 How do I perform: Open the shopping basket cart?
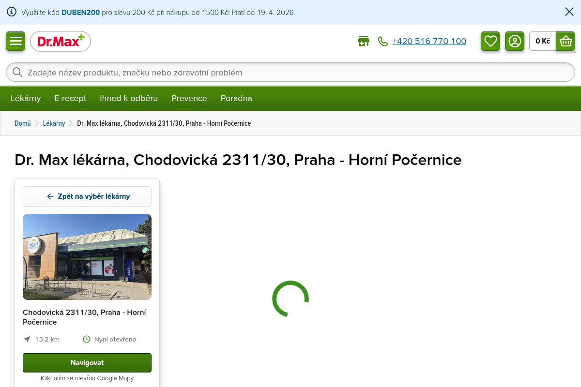pyautogui.click(x=565, y=41)
